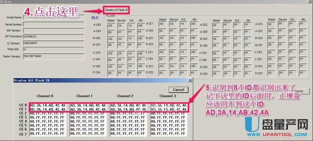Click the Channel 2 CE 0 flash ID entry
Image resolution: width=313 pixels, height=141 pixels.
pos(128,105)
